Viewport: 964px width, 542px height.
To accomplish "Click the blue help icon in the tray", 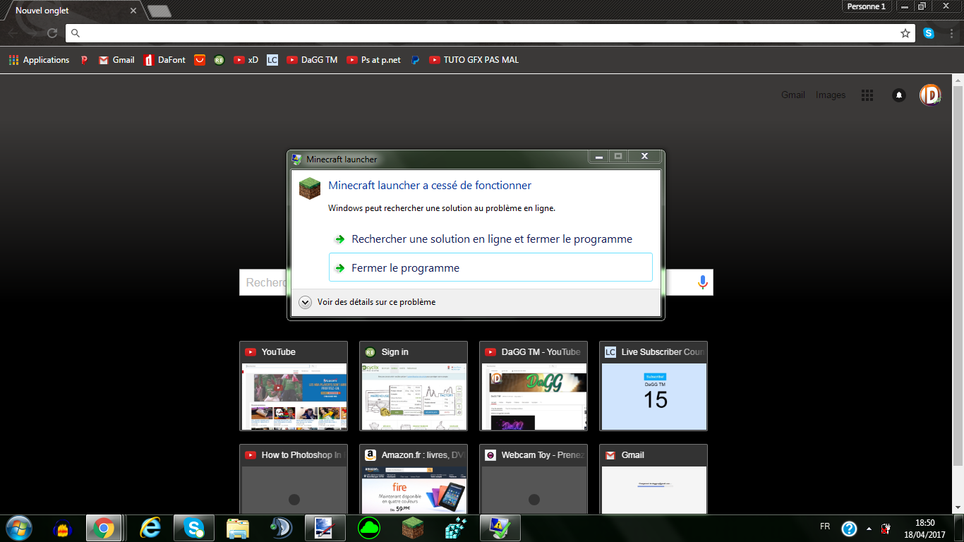I will [x=849, y=528].
